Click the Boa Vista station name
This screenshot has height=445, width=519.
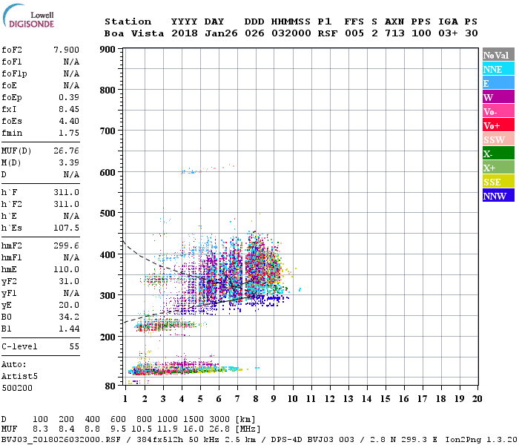(x=134, y=33)
